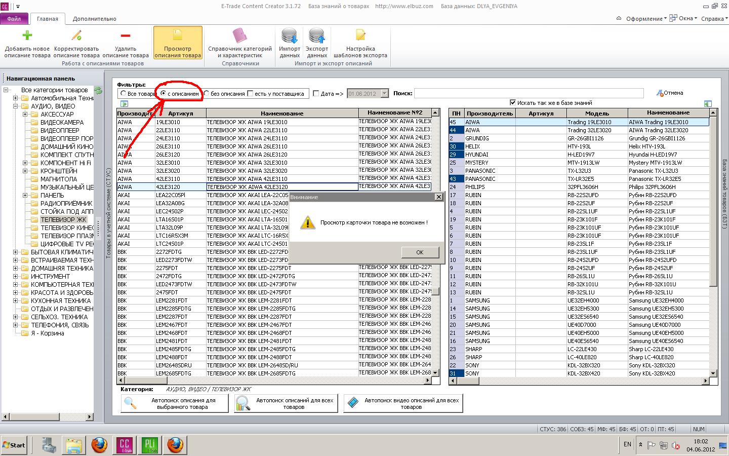Viewport: 729px width, 456px height.
Task: Open the date filter dropdown
Action: [384, 93]
